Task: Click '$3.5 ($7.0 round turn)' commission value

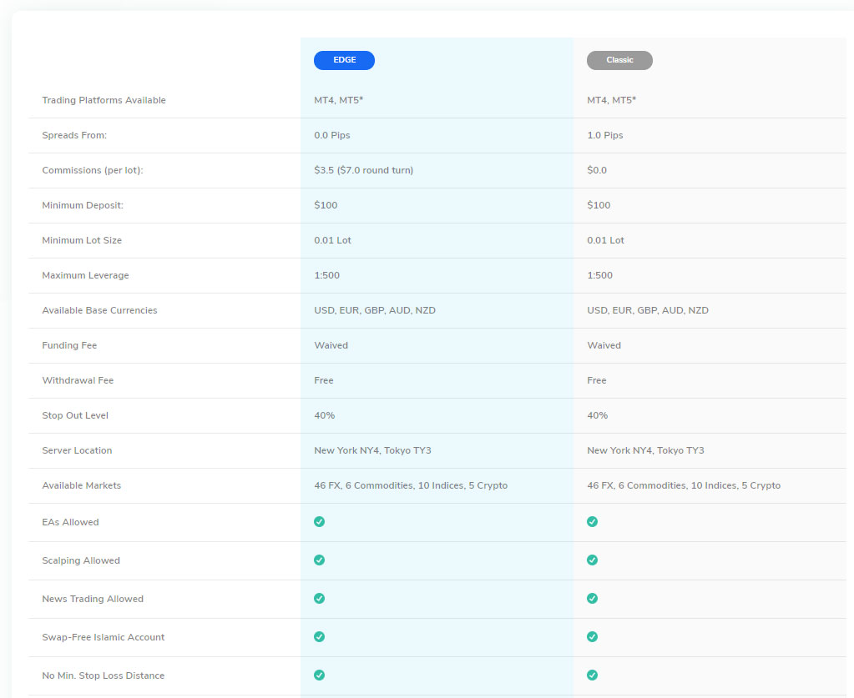Action: tap(363, 170)
